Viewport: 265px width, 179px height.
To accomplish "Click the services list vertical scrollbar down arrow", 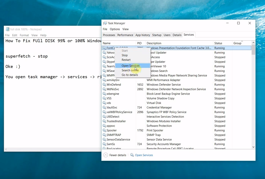I will pos(253,147).
